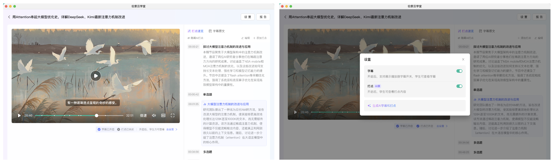Toggle the 字幕 switch in 设置 dialog

click(459, 71)
